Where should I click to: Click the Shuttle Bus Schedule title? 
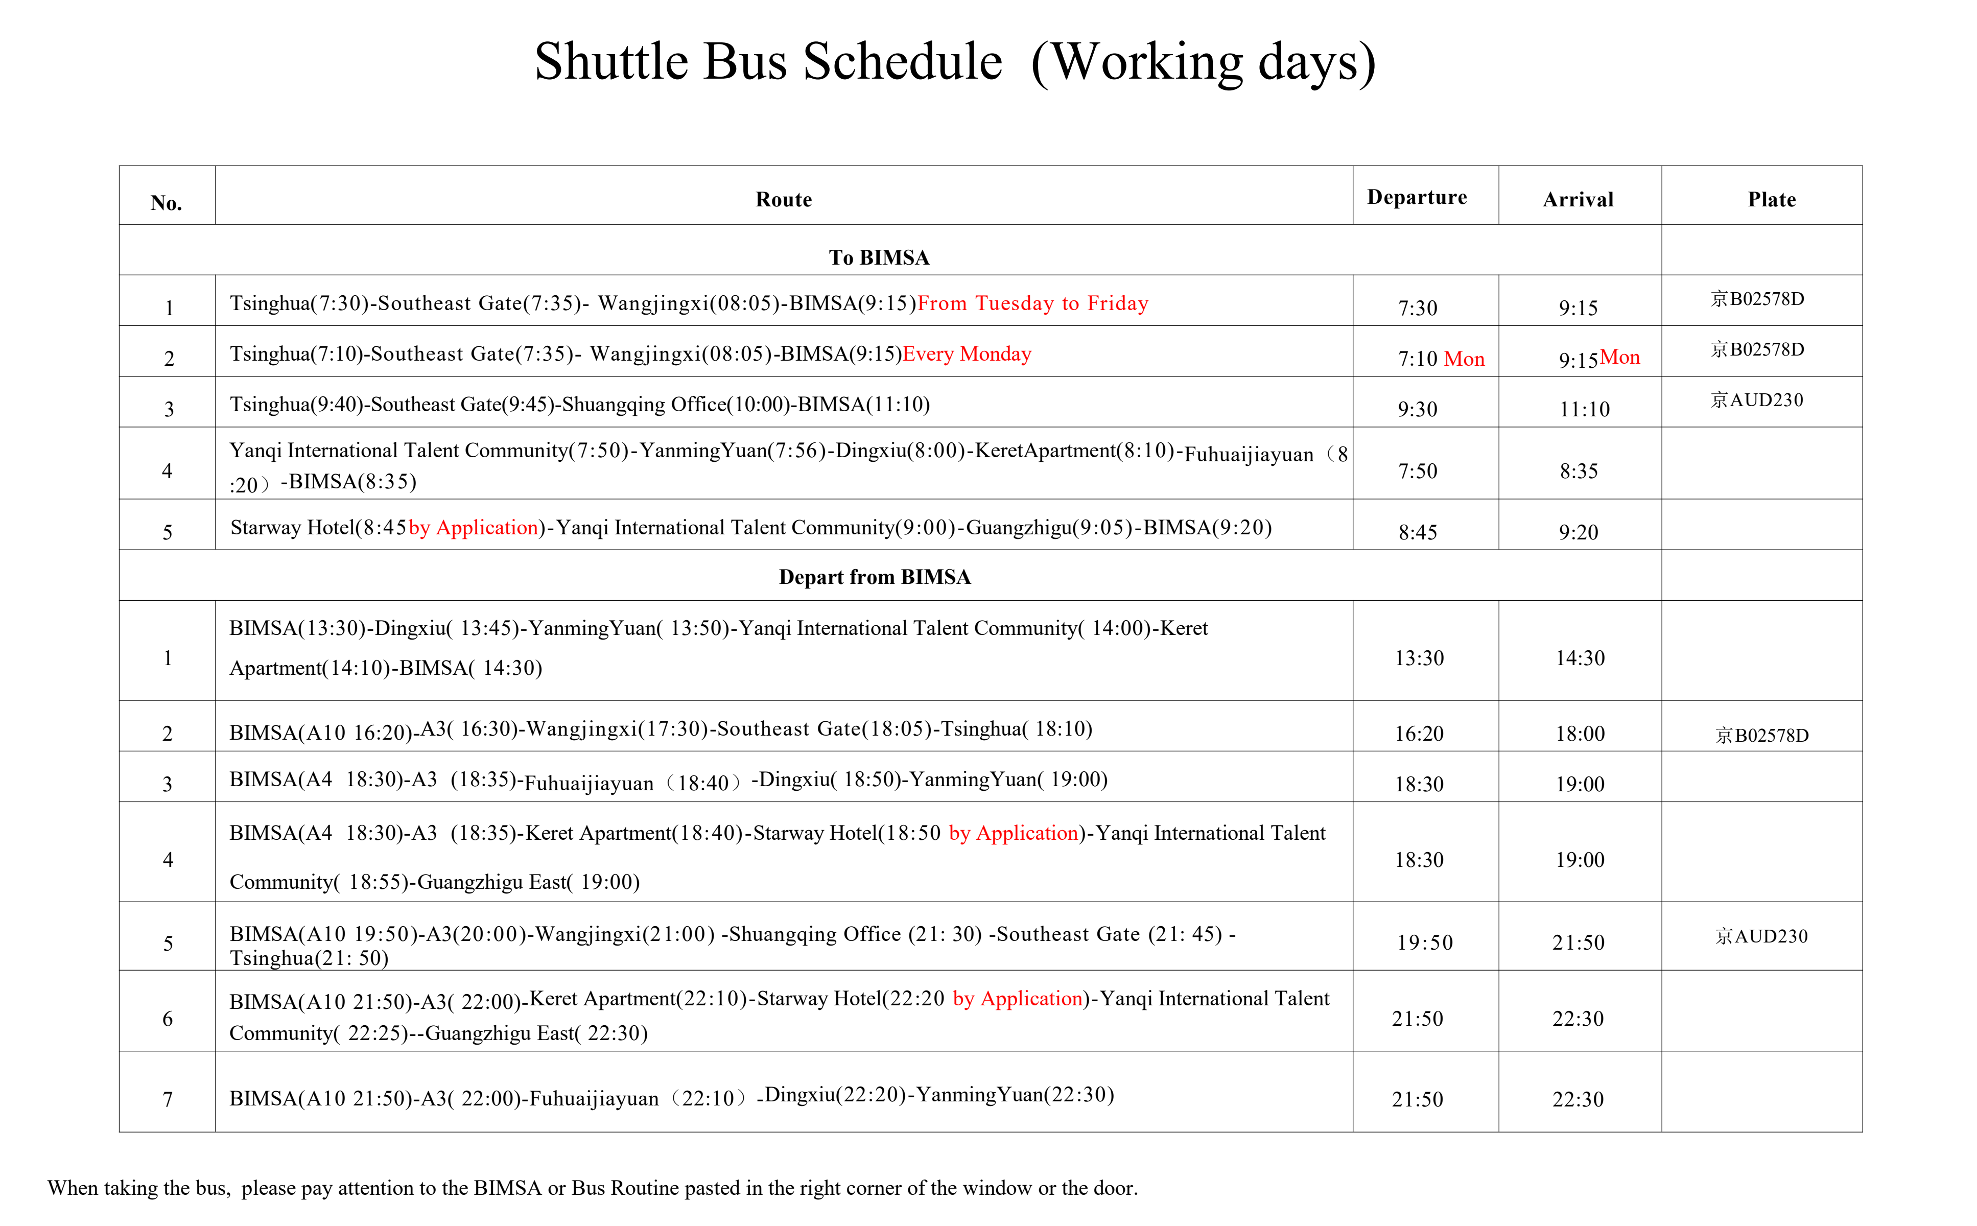pos(954,62)
